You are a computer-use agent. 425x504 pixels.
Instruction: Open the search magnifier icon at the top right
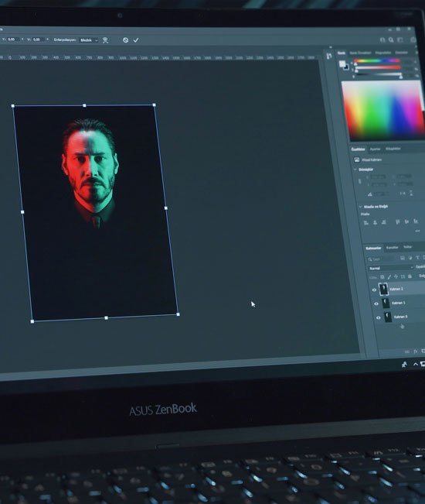[391, 39]
